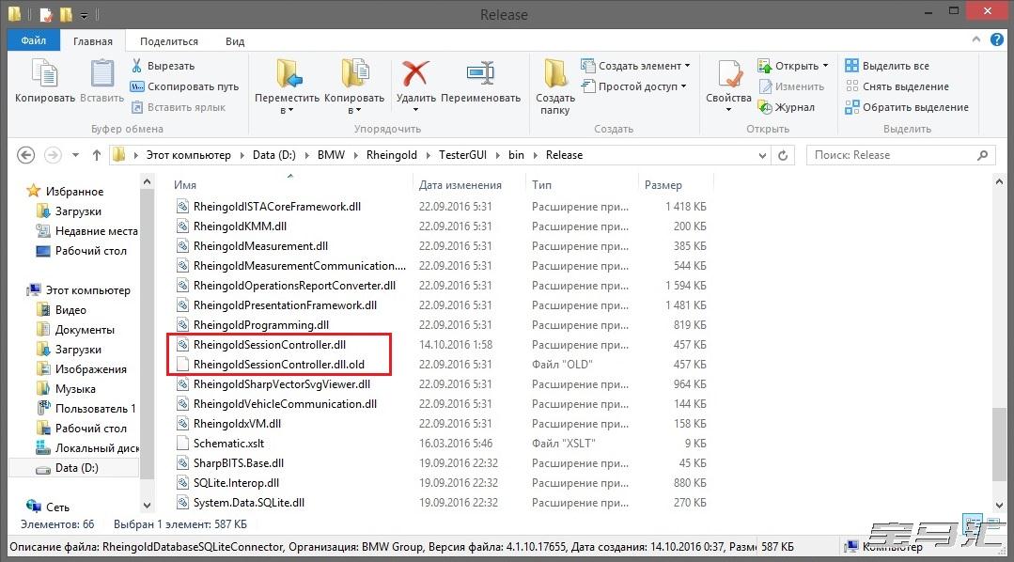Image resolution: width=1014 pixels, height=562 pixels.
Task: Switch to the Поделиться (Share) tab
Action: (x=169, y=40)
